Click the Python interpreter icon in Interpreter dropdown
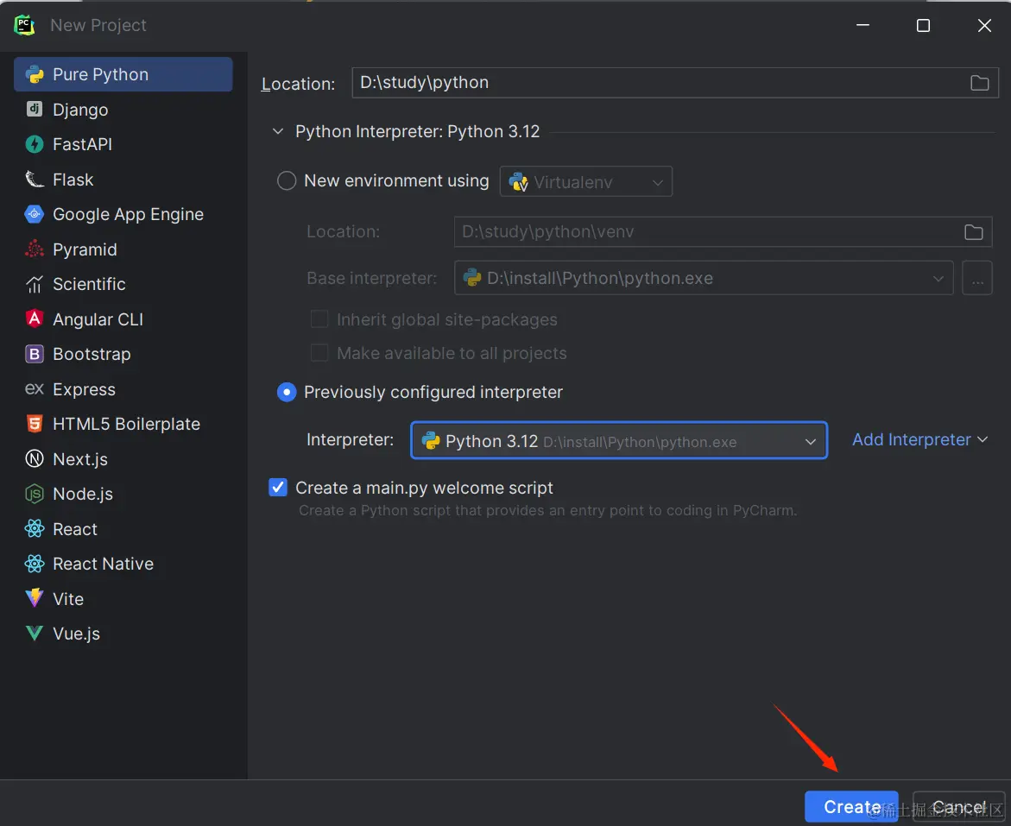Image resolution: width=1011 pixels, height=826 pixels. coord(431,440)
